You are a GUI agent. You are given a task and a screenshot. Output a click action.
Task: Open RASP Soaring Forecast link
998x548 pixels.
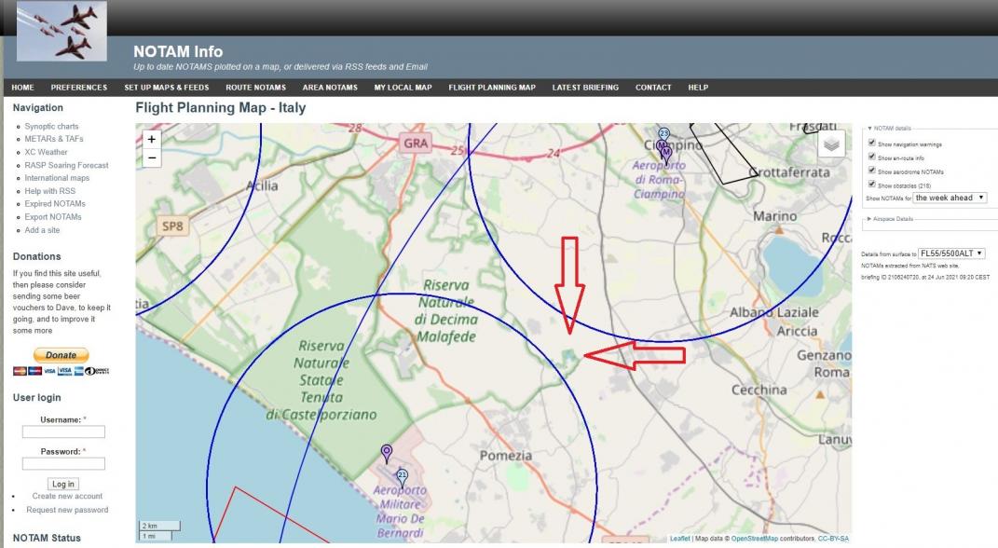(x=67, y=166)
